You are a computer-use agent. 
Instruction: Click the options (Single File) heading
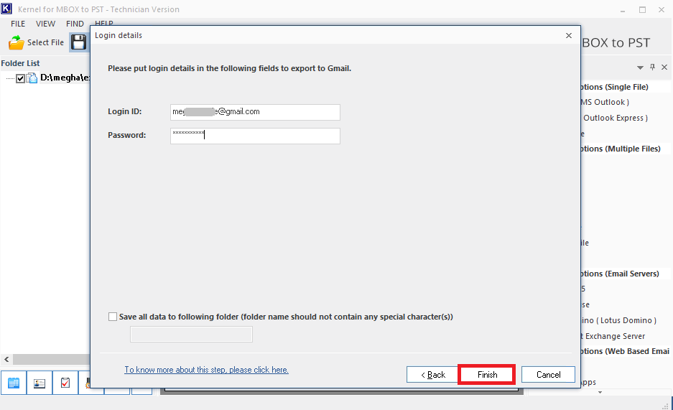coord(614,87)
